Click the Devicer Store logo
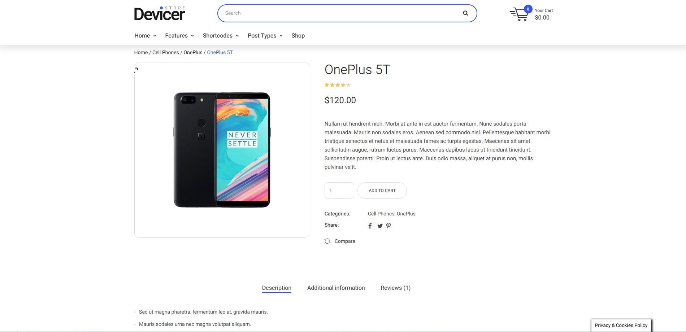686x332 pixels. pos(159,14)
